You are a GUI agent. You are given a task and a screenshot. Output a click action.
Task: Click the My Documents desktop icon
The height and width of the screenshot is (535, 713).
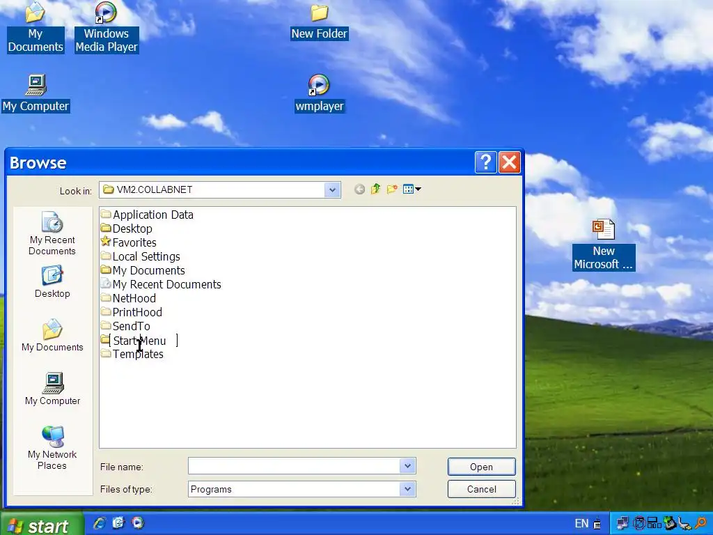[36, 27]
